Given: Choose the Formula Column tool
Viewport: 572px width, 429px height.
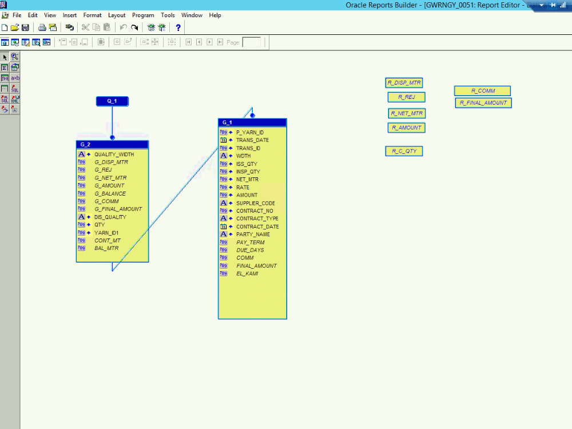Looking at the screenshot, I should 5,77.
